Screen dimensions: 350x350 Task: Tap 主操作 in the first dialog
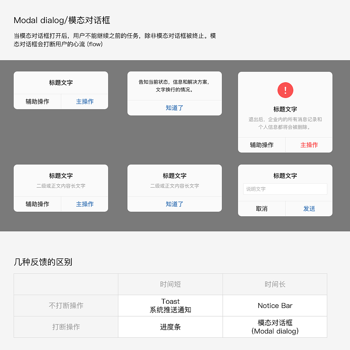(84, 101)
